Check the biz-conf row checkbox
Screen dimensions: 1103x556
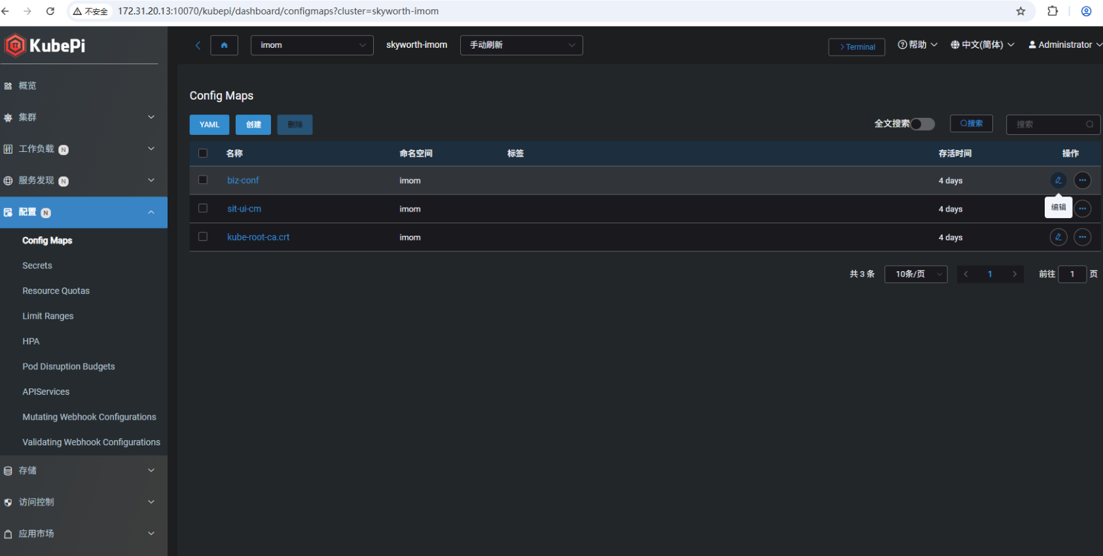203,180
